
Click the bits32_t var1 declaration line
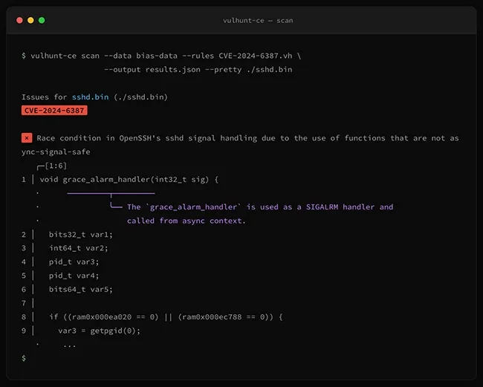tap(81, 235)
